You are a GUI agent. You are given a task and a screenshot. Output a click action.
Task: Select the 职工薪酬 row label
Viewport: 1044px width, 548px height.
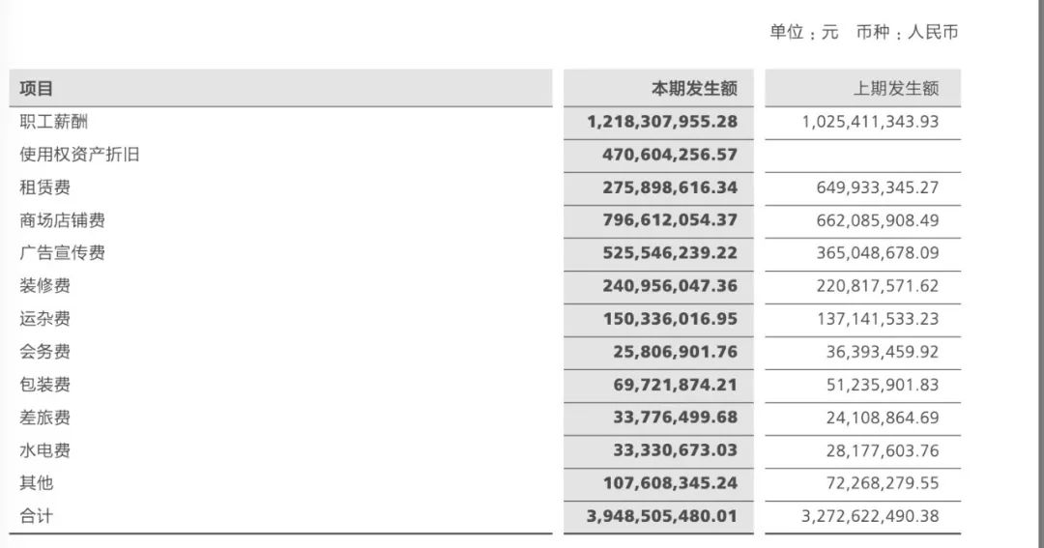click(x=54, y=122)
